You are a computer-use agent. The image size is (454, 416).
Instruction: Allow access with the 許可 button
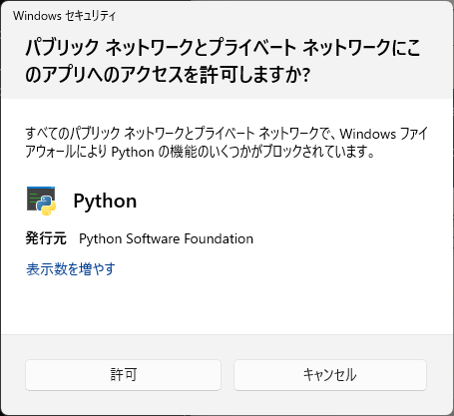pos(123,375)
